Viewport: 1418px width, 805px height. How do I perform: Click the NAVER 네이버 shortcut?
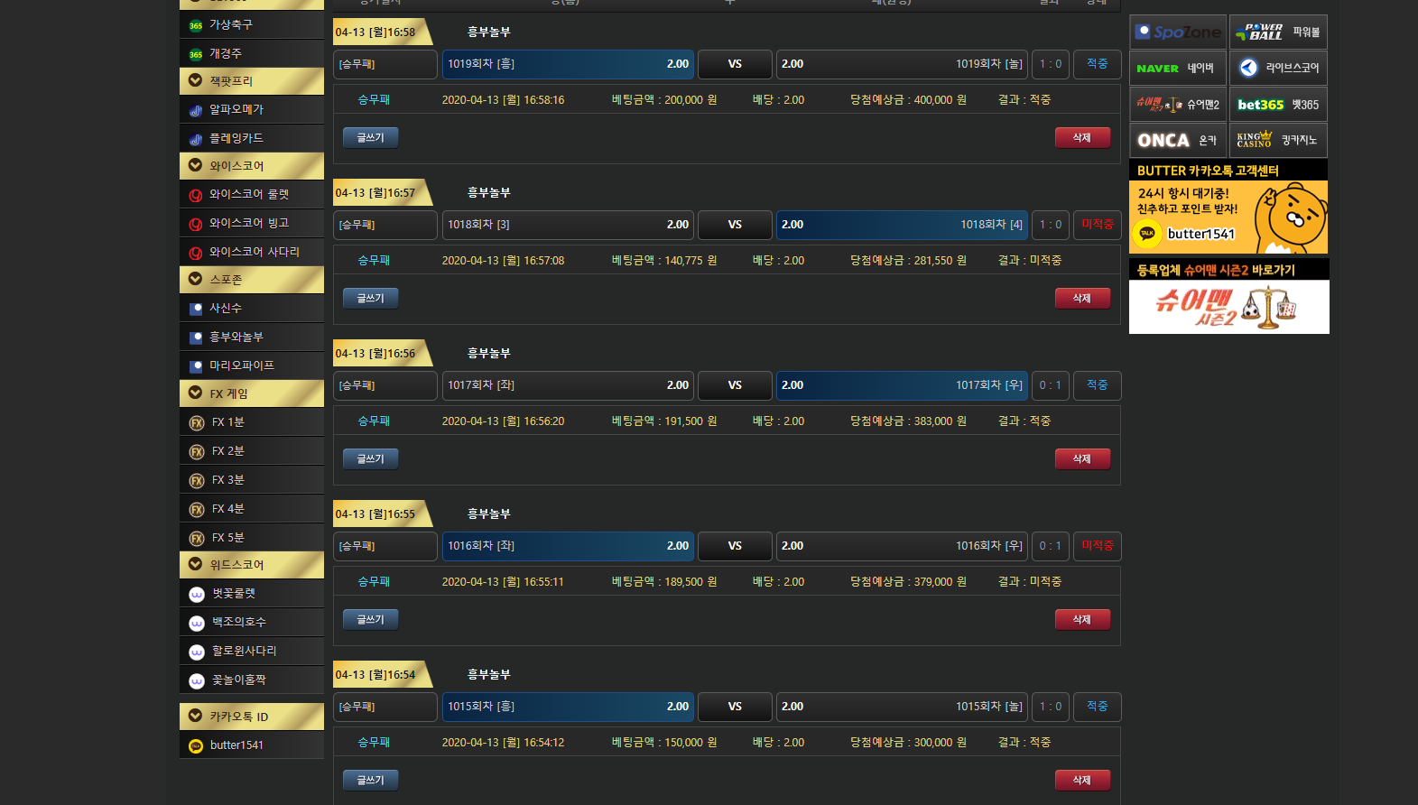click(x=1177, y=69)
